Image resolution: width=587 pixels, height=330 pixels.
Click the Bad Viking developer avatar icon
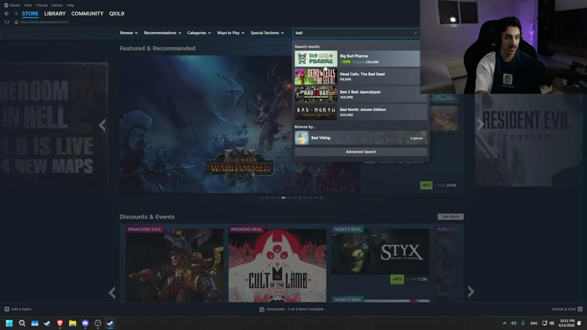point(302,137)
